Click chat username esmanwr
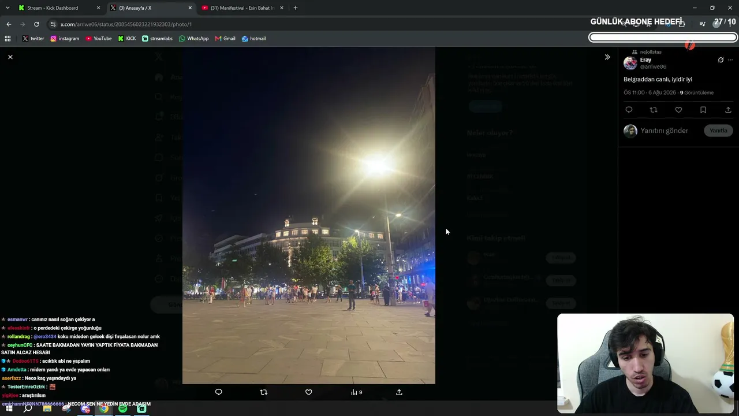This screenshot has width=739, height=416. pyautogui.click(x=17, y=320)
